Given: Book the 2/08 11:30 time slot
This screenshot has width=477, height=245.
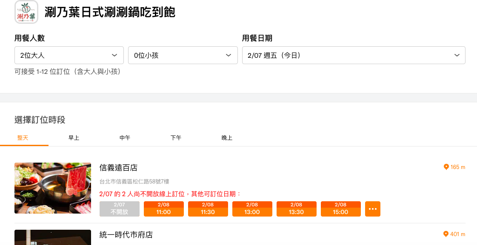Looking at the screenshot, I should 208,209.
